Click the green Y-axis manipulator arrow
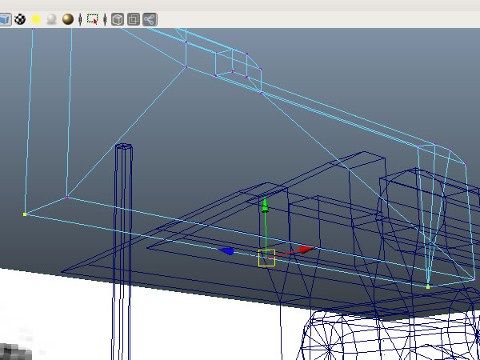This screenshot has height=360, width=480. [x=265, y=205]
